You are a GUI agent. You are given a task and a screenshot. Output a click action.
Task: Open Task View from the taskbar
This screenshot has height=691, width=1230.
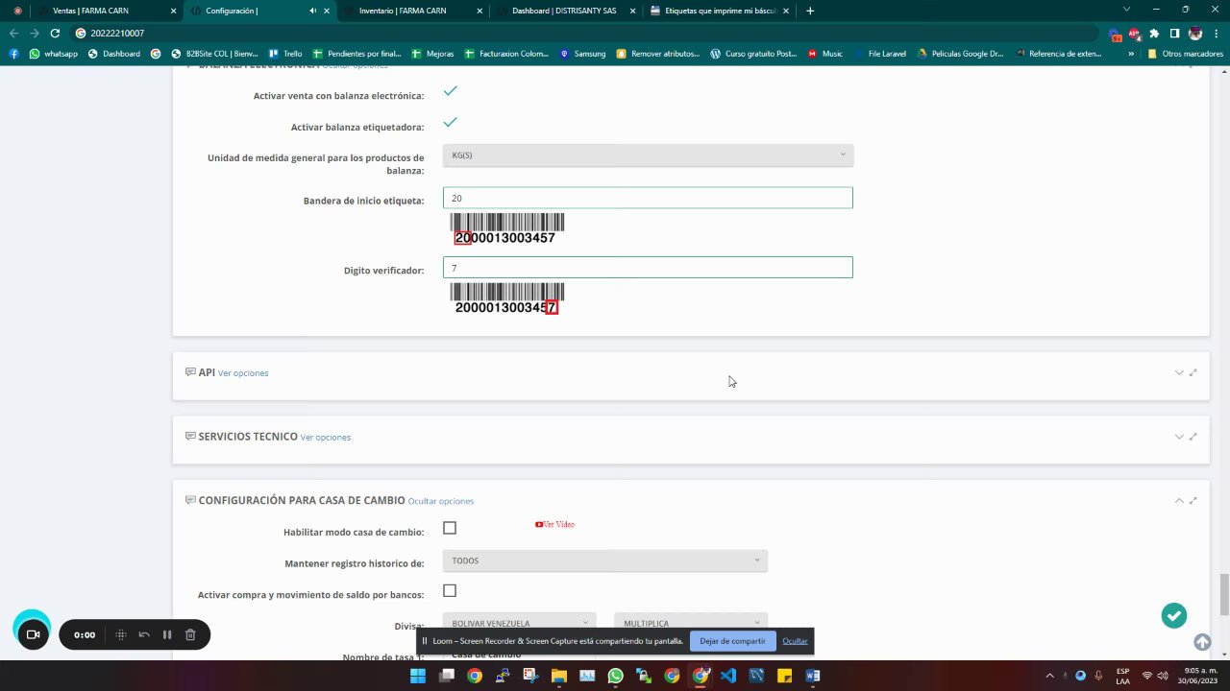click(446, 676)
